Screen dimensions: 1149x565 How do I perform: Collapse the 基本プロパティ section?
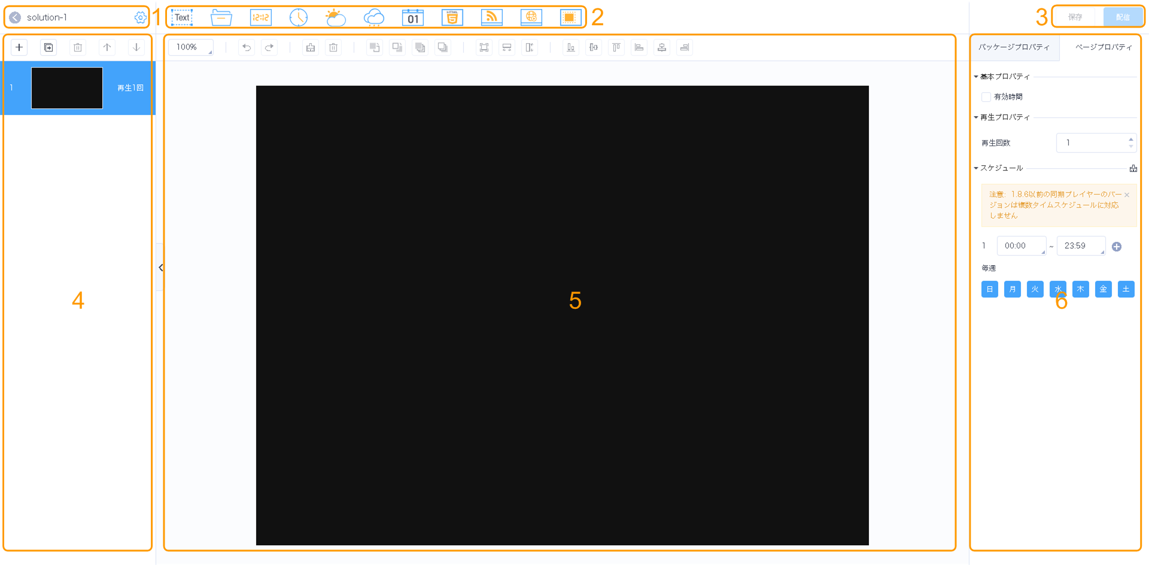(x=976, y=77)
